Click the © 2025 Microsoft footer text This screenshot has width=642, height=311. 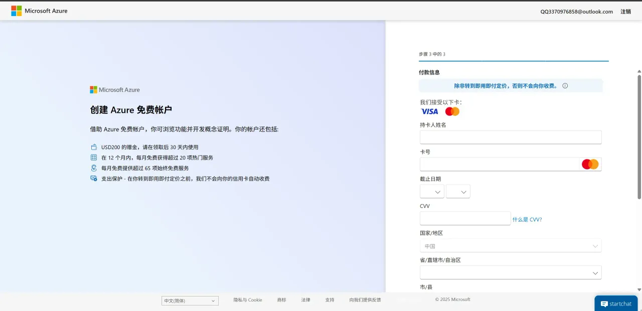click(x=452, y=300)
